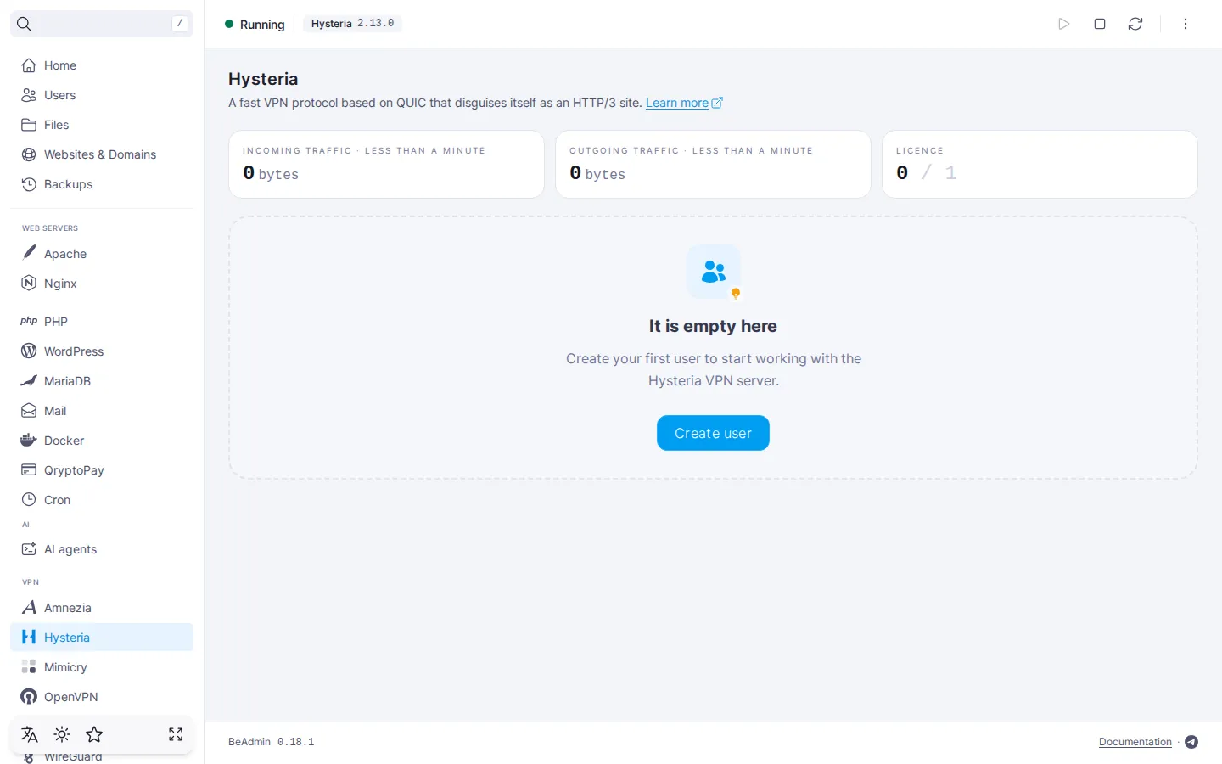1222x764 pixels.
Task: Click the favorites star icon
Action: click(x=94, y=734)
